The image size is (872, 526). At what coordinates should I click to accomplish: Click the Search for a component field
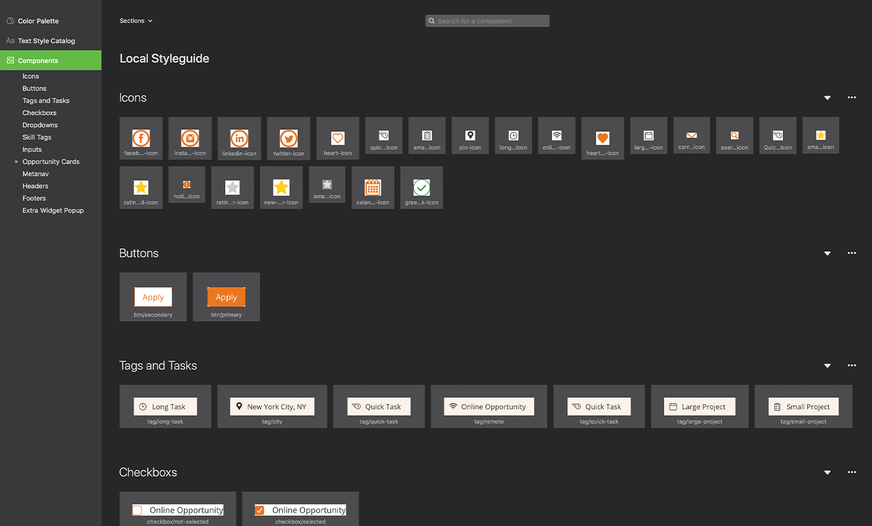point(488,21)
